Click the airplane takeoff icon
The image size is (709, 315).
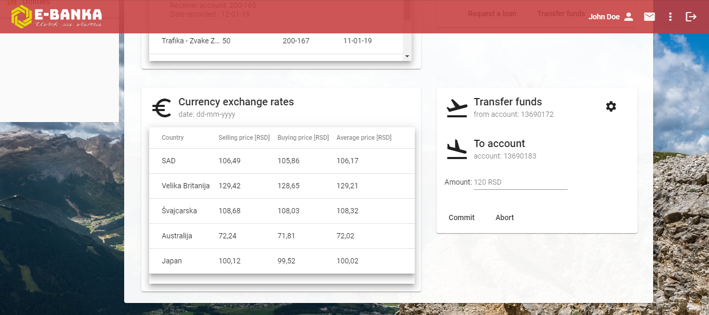tap(457, 108)
